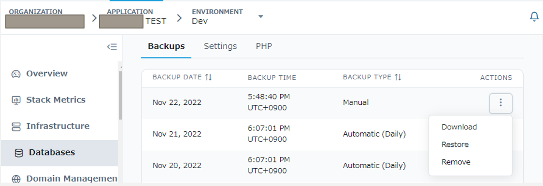Go to Stack Metrics in sidebar

pyautogui.click(x=56, y=100)
